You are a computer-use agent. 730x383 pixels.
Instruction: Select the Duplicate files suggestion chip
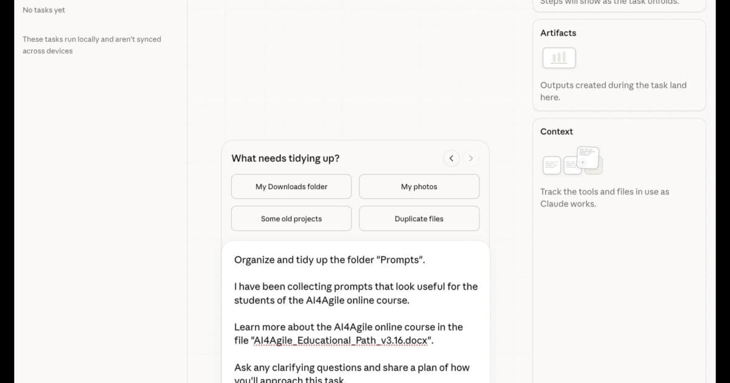(x=419, y=218)
